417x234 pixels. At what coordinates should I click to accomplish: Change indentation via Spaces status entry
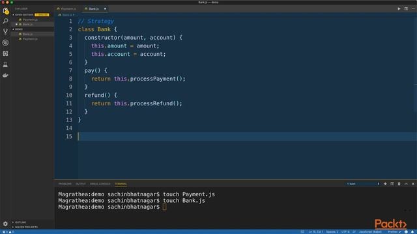(332, 232)
